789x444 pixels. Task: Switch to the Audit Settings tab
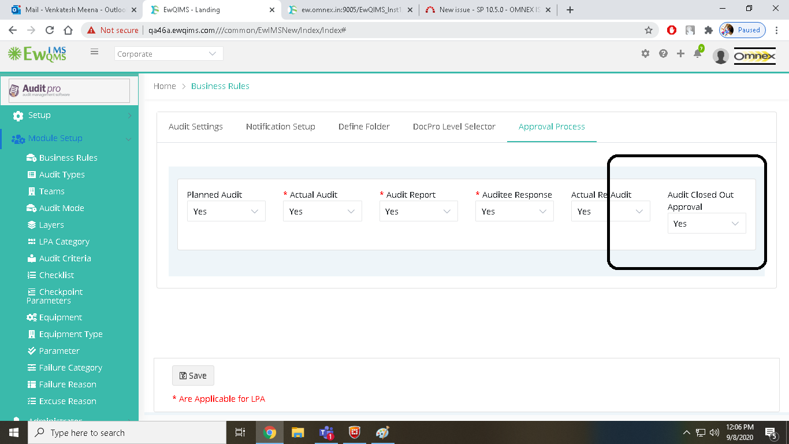tap(196, 127)
